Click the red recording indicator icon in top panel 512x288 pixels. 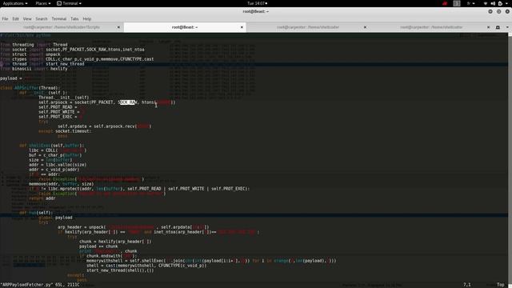click(445, 3)
